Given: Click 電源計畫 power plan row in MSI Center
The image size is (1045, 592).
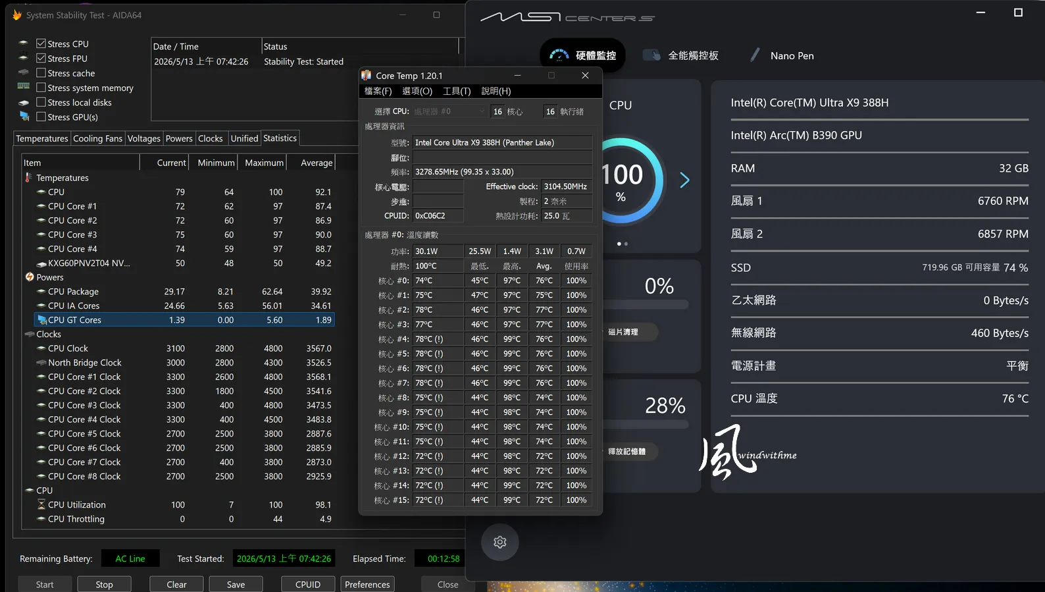Looking at the screenshot, I should click(879, 365).
